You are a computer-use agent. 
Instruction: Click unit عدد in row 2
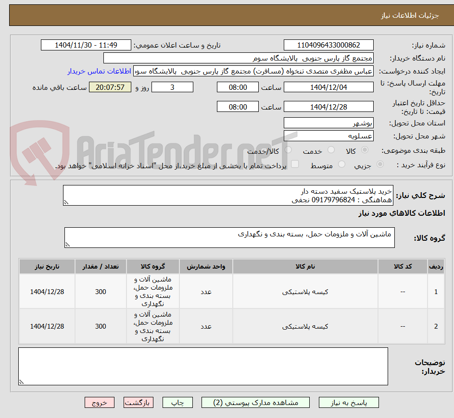(x=206, y=326)
